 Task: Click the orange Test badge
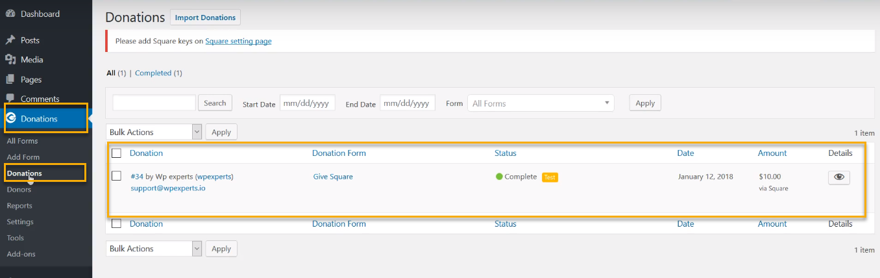pyautogui.click(x=550, y=177)
